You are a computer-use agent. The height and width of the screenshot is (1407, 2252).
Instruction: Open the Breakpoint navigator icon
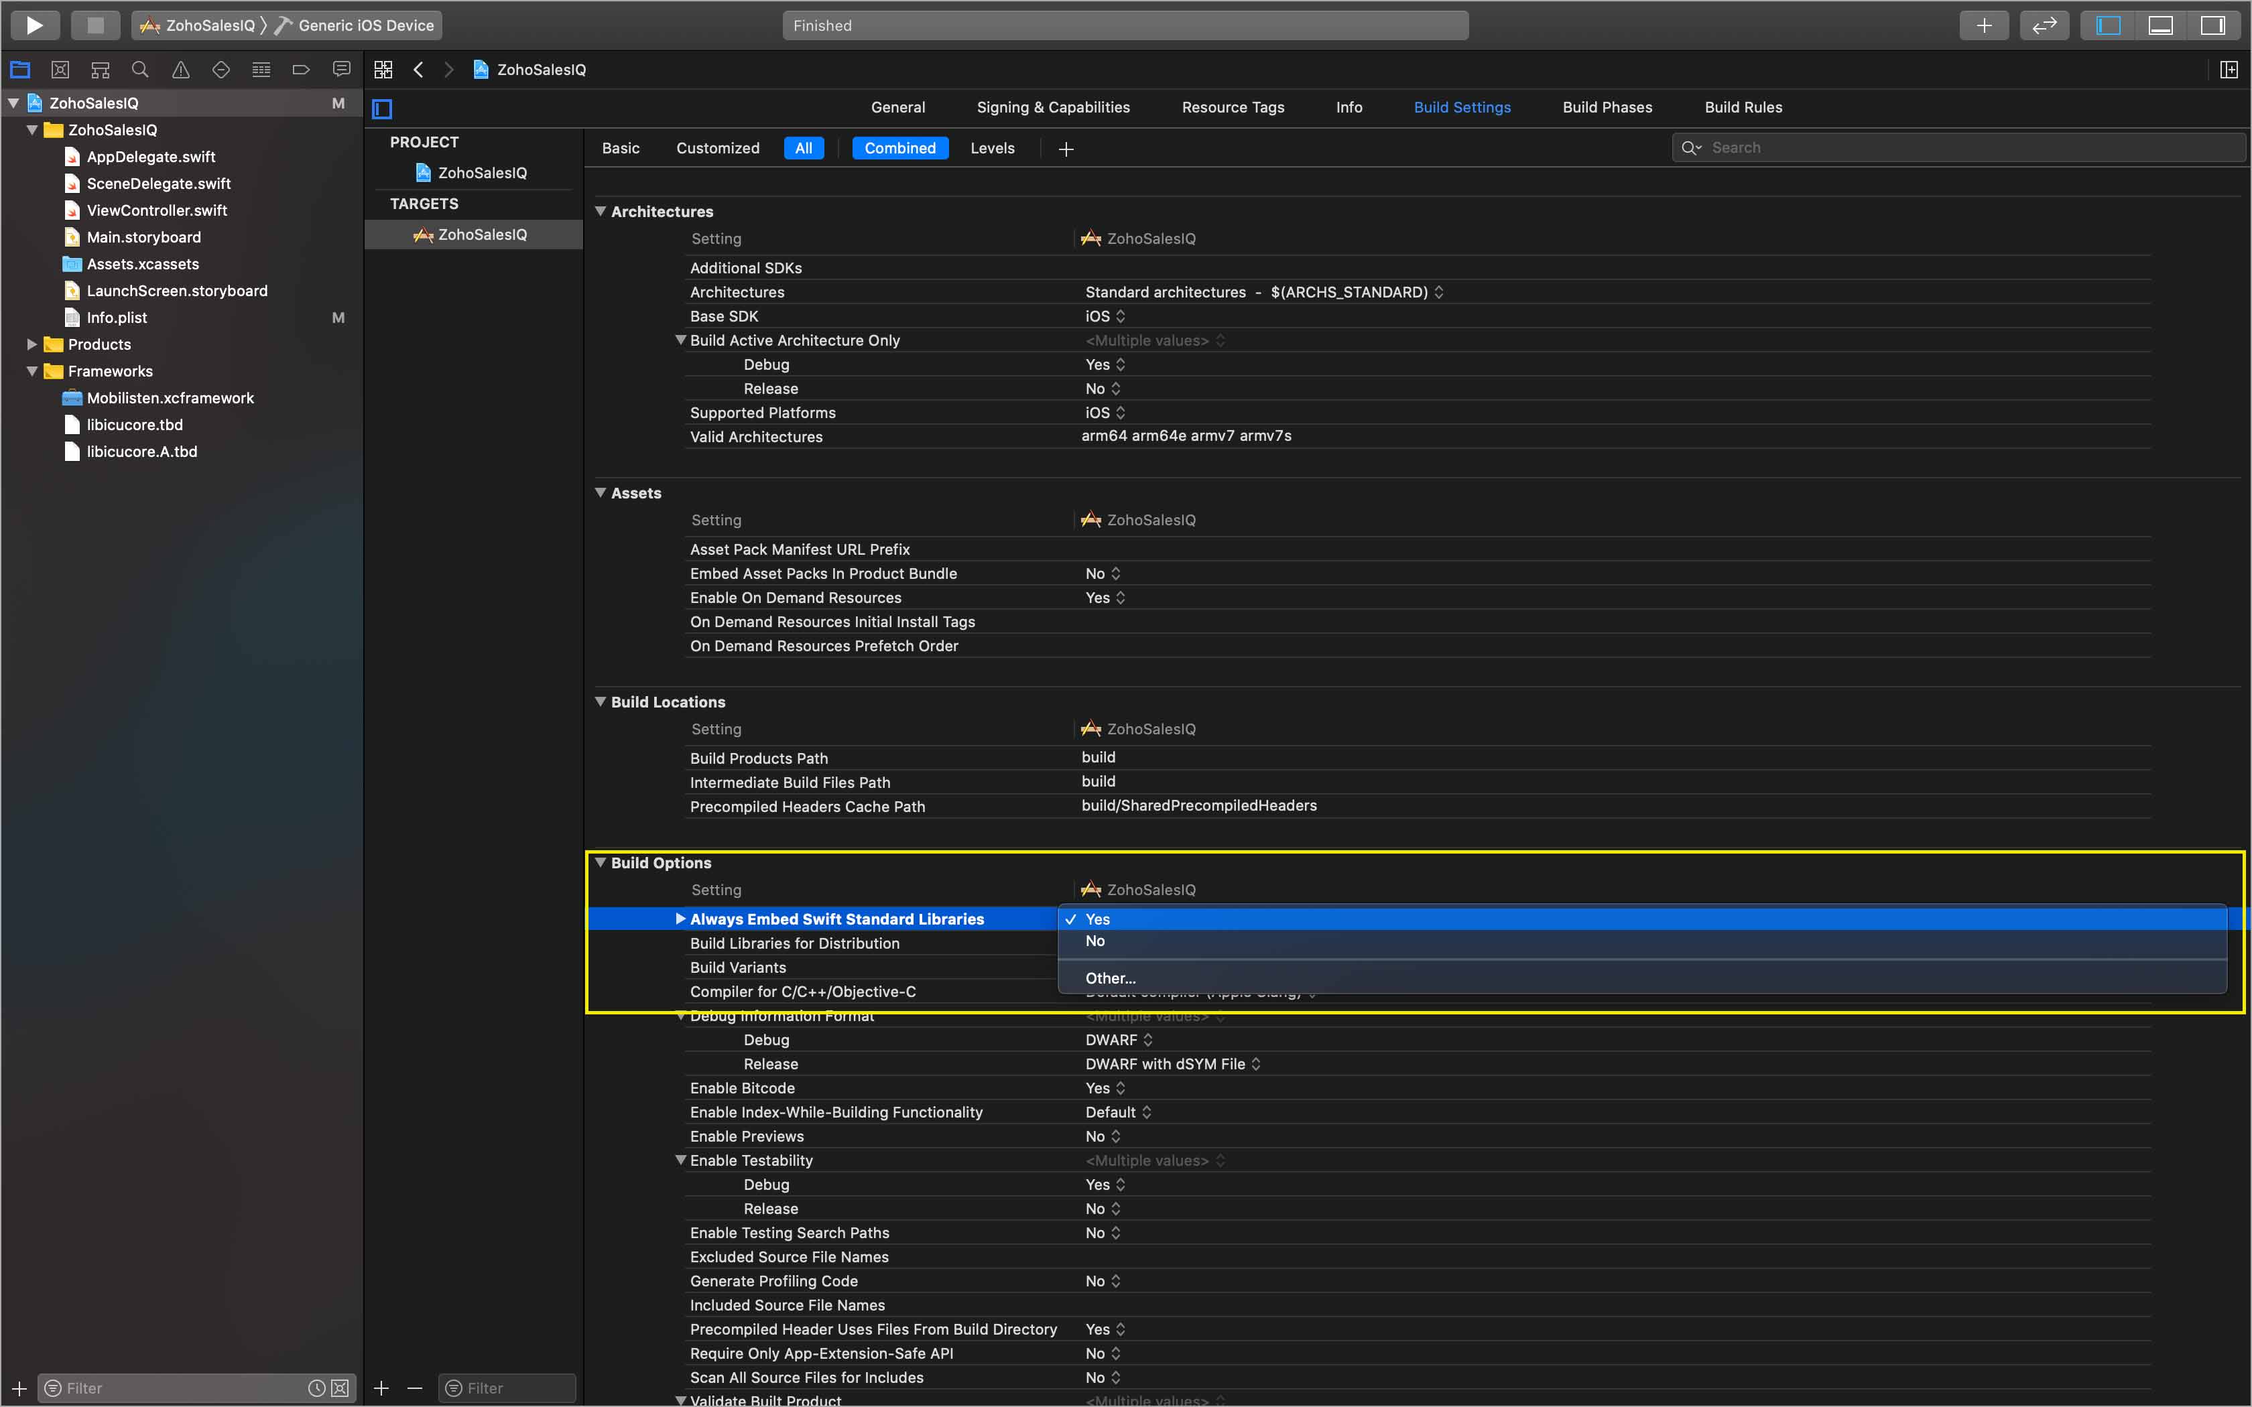click(300, 70)
